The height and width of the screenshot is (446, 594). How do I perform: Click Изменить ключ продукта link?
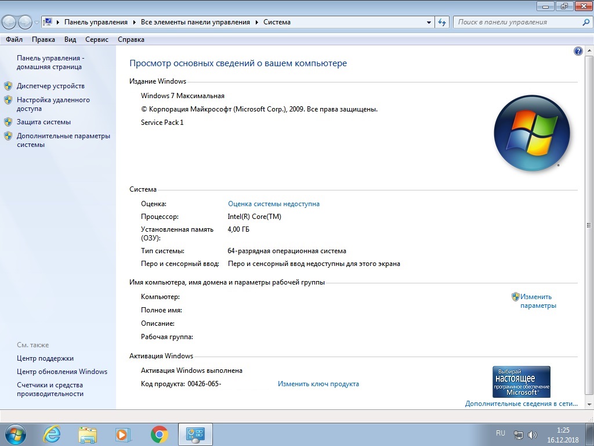coord(318,384)
